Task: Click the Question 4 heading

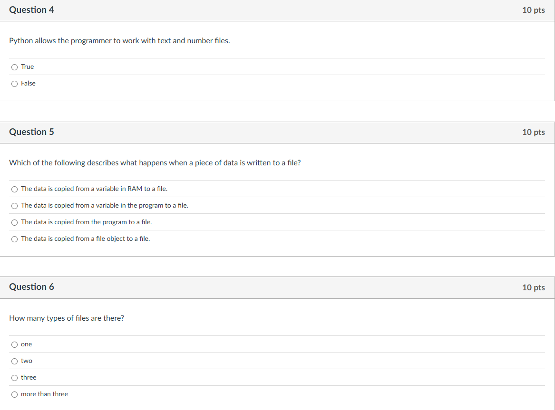Action: pyautogui.click(x=31, y=10)
